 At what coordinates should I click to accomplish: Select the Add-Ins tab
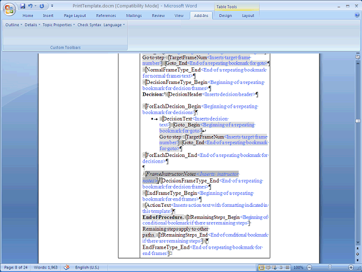201,15
